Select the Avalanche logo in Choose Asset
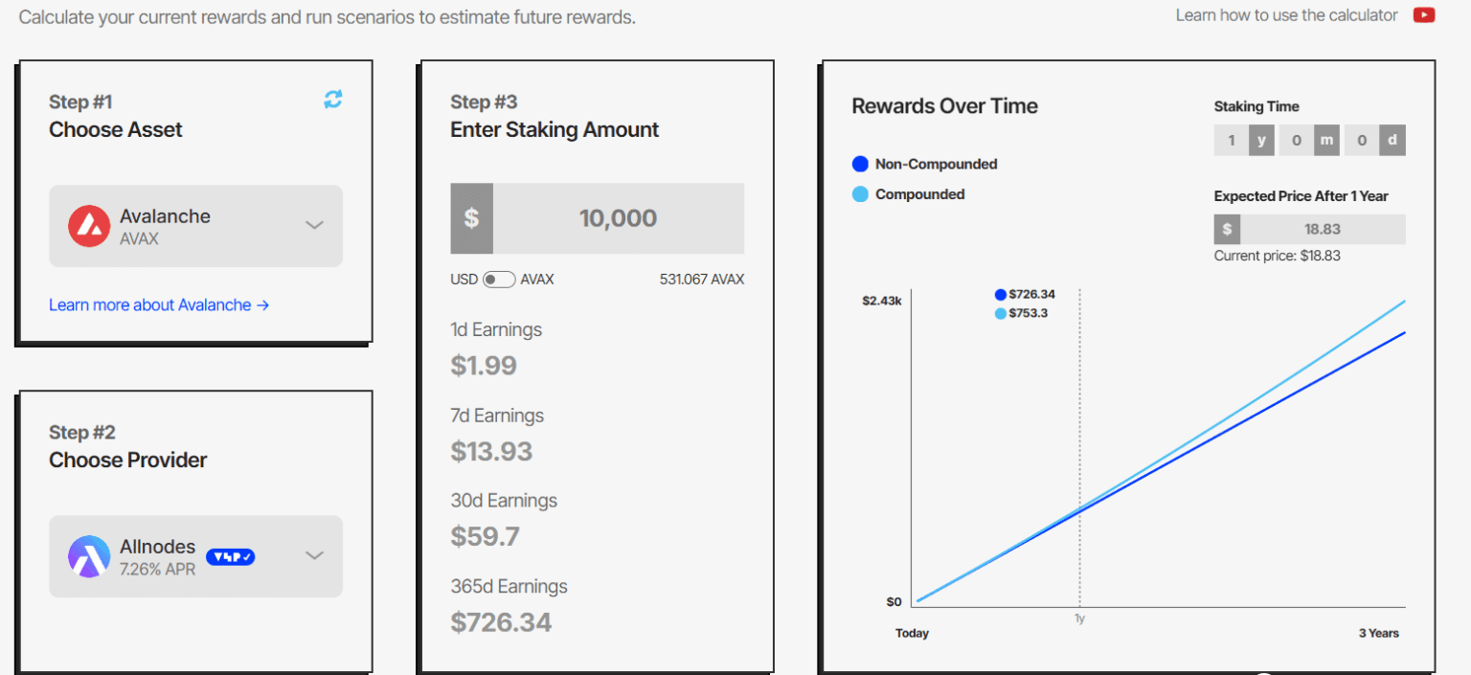Viewport: 1471px width, 675px height. [89, 226]
